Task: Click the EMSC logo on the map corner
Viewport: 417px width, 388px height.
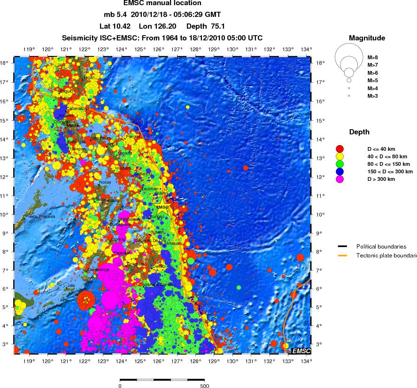Action: click(x=301, y=351)
